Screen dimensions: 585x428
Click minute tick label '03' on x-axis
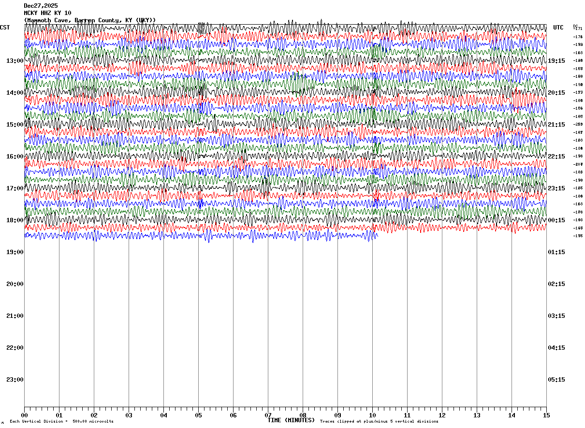[129, 415]
